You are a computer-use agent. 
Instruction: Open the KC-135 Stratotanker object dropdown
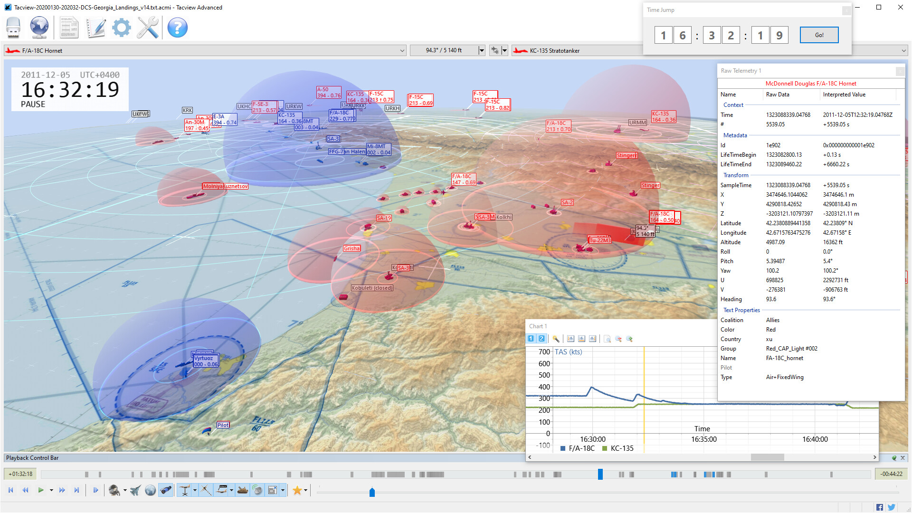point(904,50)
